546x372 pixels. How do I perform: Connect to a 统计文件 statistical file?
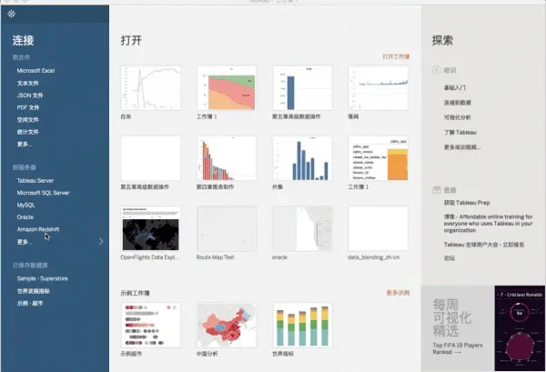pos(28,132)
